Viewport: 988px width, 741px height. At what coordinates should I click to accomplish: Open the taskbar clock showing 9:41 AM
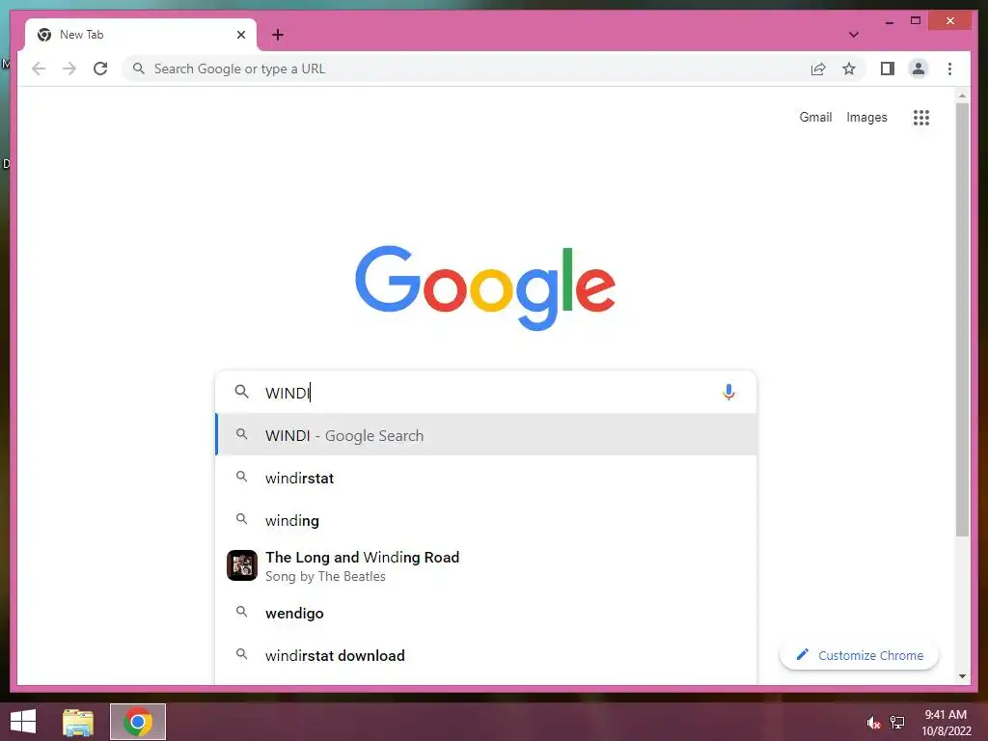pyautogui.click(x=946, y=722)
